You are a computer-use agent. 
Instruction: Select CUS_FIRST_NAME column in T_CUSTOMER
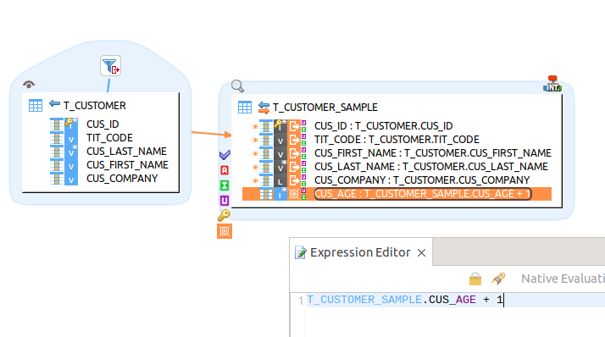tap(127, 164)
